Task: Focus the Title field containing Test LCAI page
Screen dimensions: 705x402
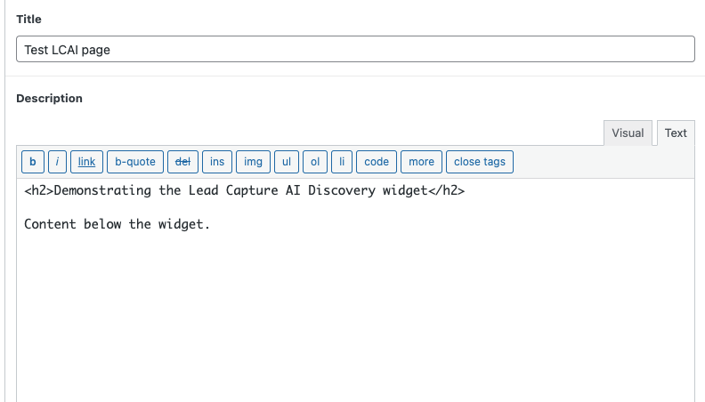Action: coord(355,49)
